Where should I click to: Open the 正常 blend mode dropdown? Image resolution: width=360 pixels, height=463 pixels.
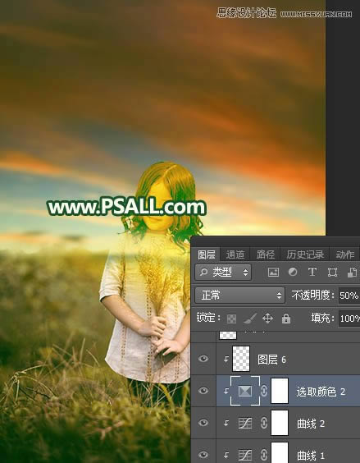(240, 295)
